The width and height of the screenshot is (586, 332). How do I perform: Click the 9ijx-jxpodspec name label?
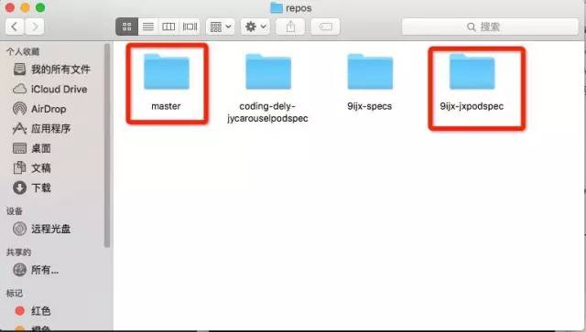(x=472, y=106)
